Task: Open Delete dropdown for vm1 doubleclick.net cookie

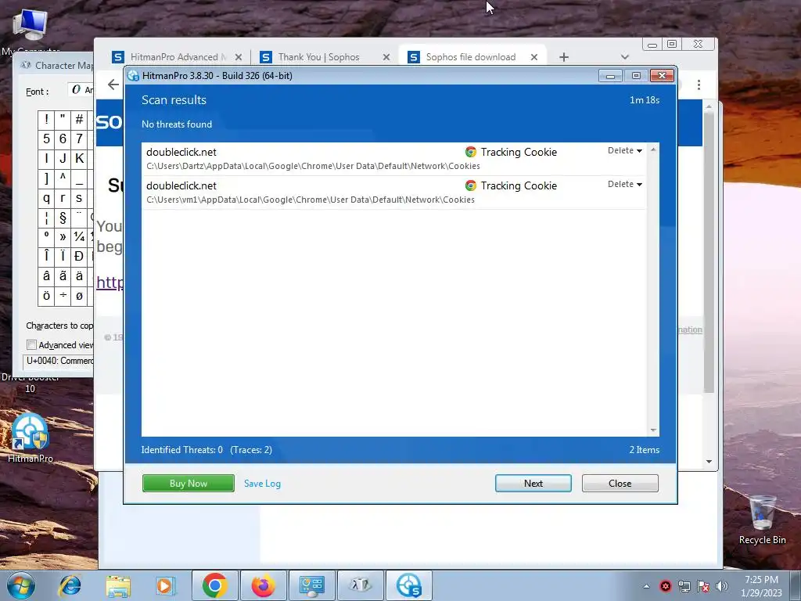Action: 625,184
